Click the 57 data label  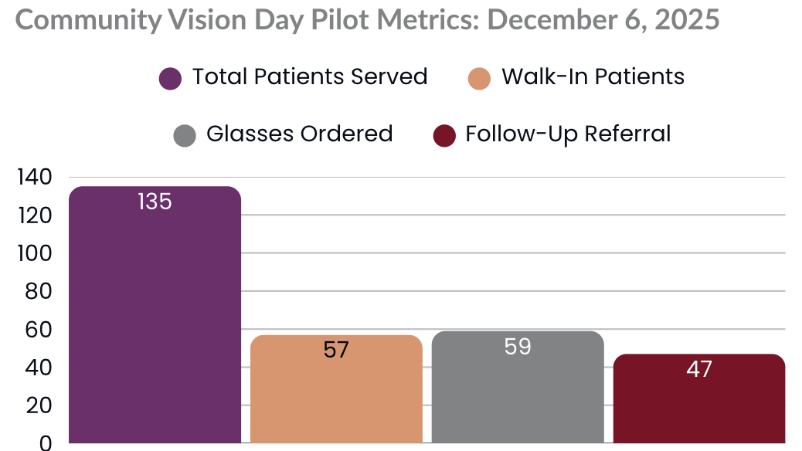click(x=336, y=351)
